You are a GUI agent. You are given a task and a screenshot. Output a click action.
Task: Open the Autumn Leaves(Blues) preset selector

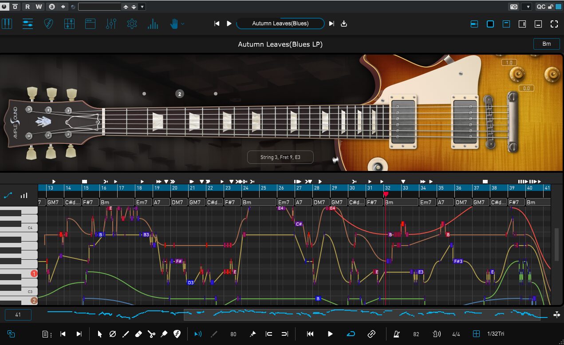280,24
